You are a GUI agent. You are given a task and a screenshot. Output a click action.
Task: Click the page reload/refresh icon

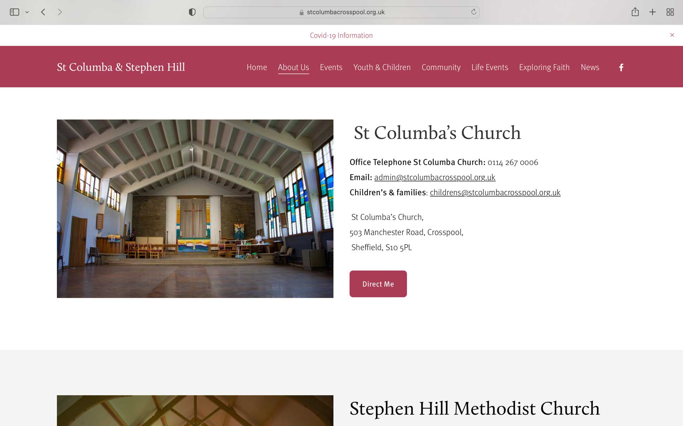(x=473, y=12)
